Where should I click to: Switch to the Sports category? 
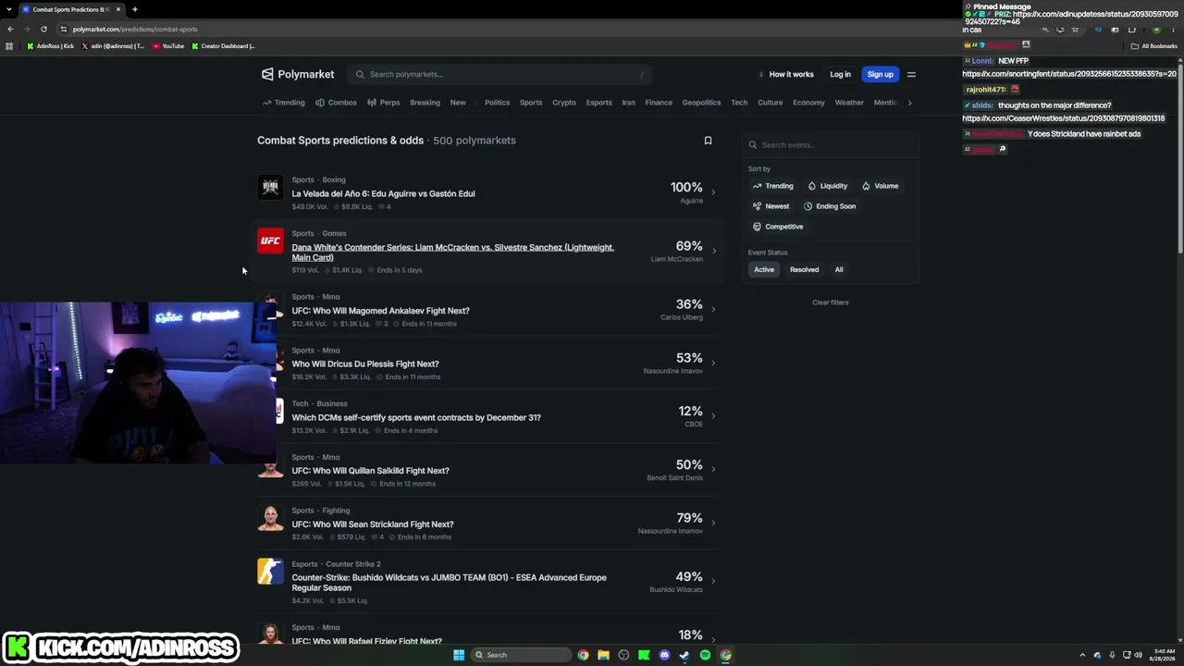coord(531,103)
